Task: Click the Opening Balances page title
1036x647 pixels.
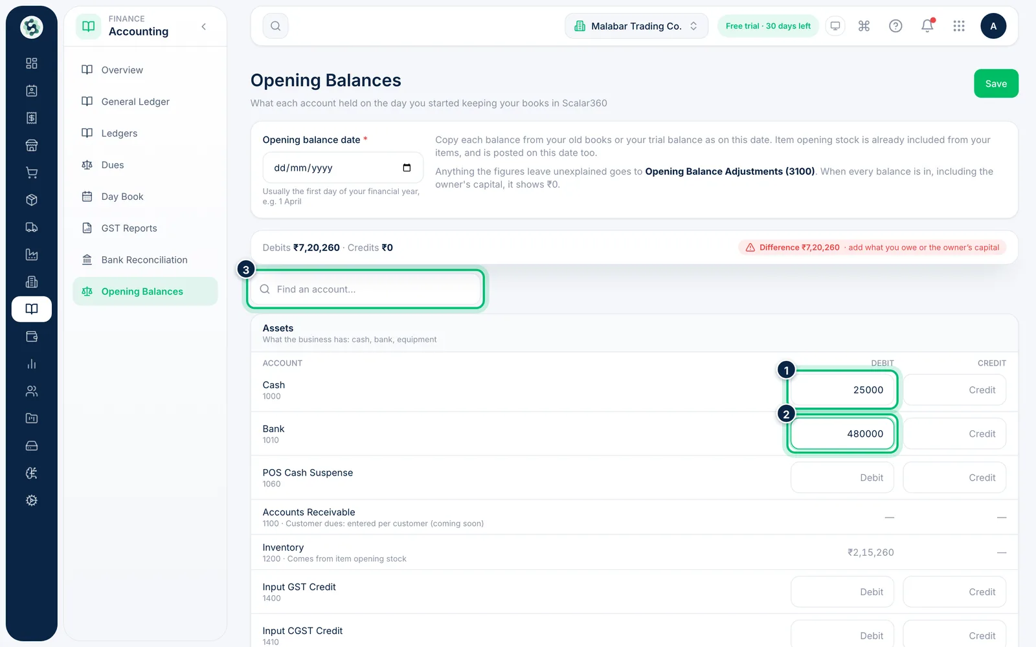Action: click(x=326, y=80)
